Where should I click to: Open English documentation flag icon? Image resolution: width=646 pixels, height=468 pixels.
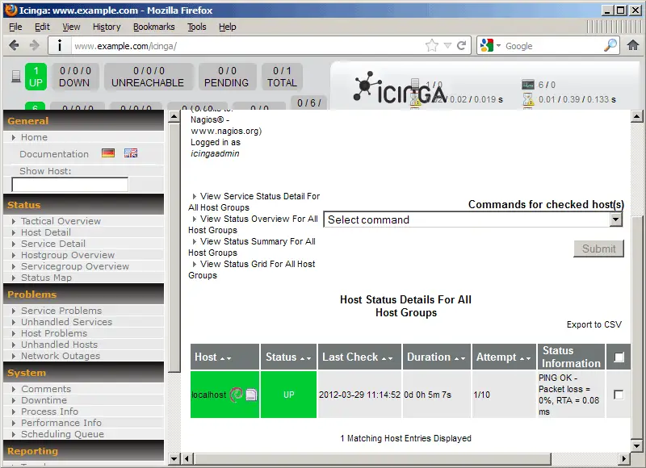pos(131,153)
